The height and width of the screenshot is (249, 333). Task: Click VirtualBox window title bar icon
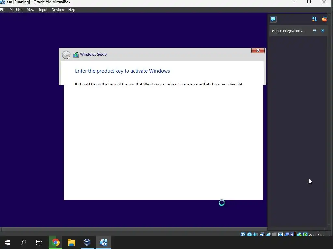(x=2, y=2)
